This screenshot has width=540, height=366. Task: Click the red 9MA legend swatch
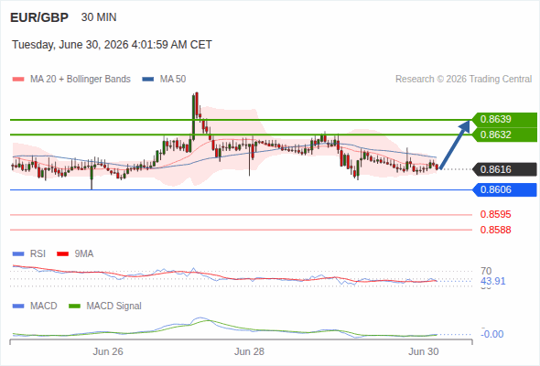(62, 254)
